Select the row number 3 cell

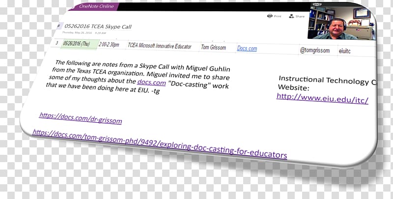(x=56, y=43)
